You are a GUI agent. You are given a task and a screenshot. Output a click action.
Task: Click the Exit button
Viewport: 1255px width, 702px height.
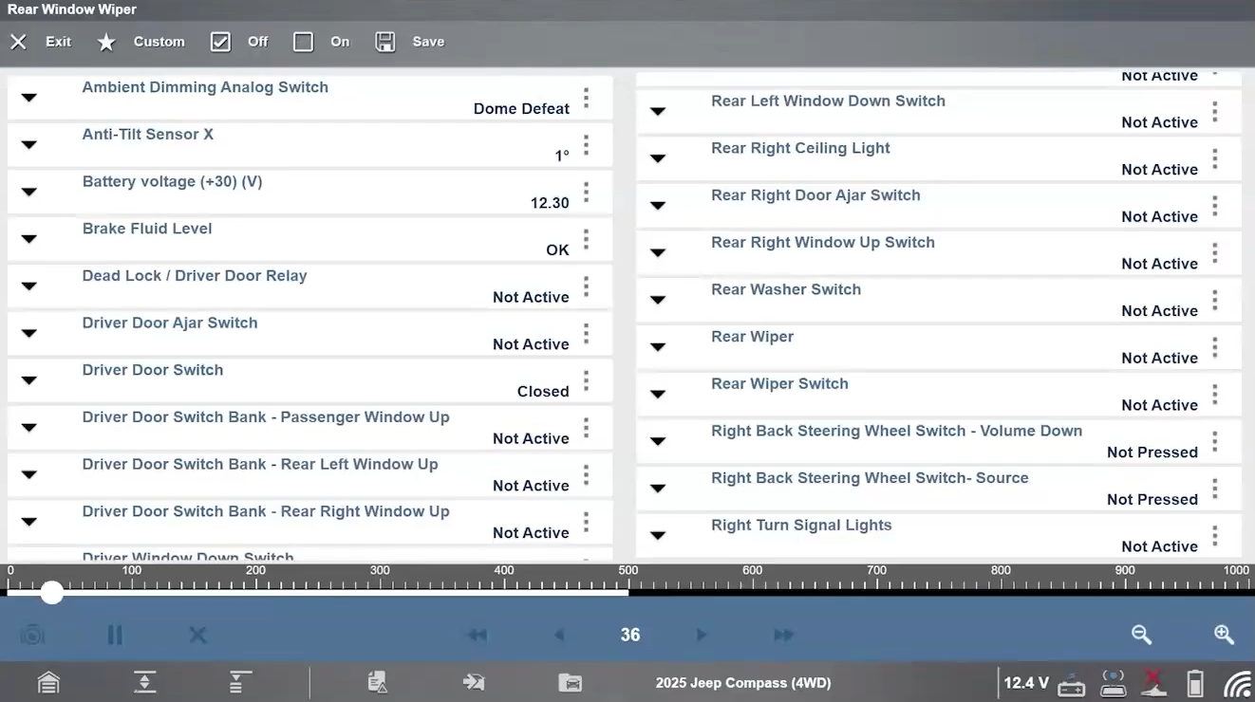pos(41,42)
